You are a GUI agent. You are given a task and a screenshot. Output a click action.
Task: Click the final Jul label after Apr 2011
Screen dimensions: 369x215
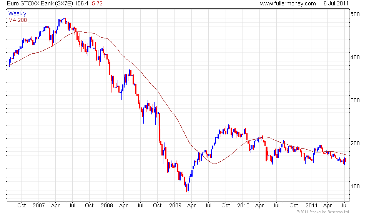click(x=344, y=206)
